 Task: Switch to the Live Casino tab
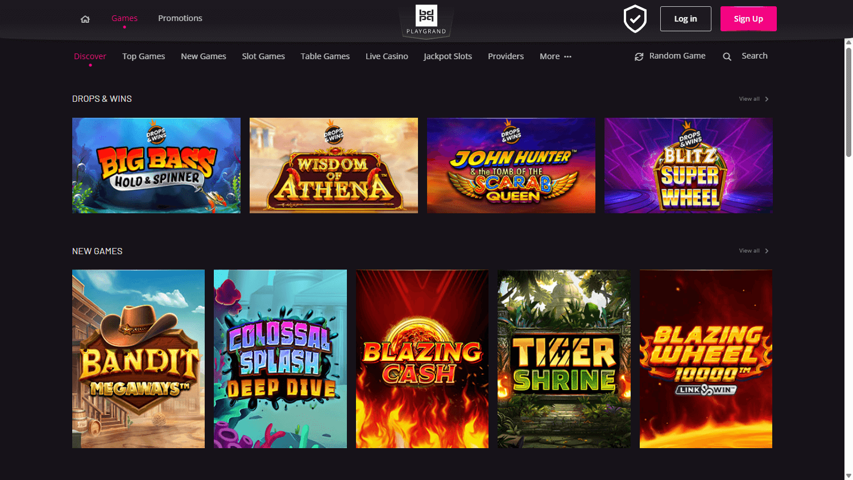(x=387, y=56)
